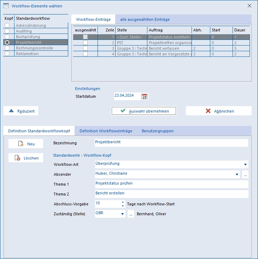Click the Zeile column header
258x259 pixels.
coord(107,30)
